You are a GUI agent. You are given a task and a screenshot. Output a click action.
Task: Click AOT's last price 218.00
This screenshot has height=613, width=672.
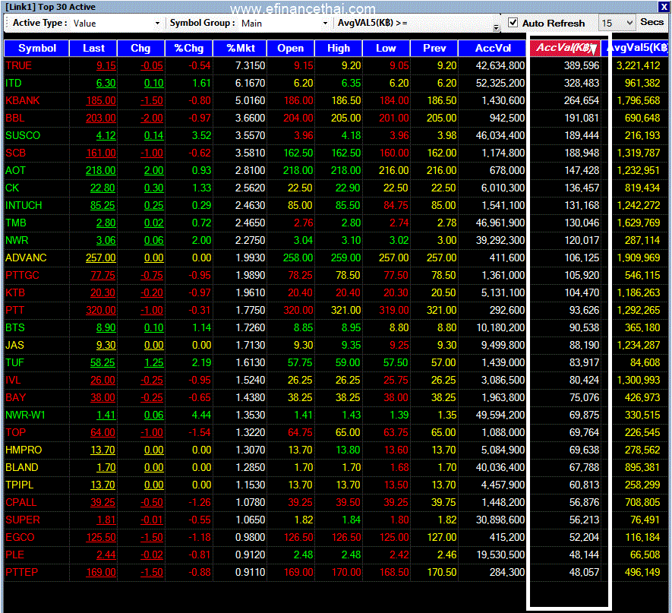click(101, 171)
